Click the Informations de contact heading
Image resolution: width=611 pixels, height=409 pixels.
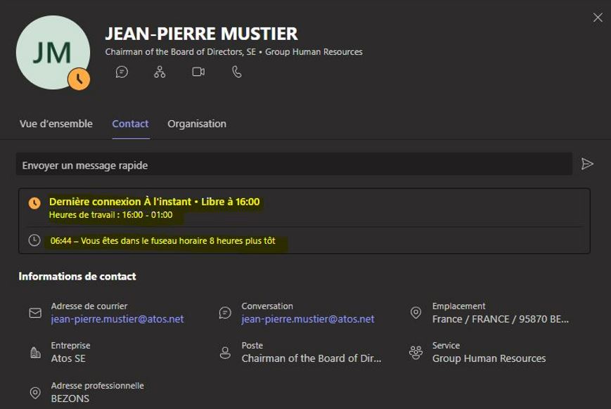click(x=77, y=277)
